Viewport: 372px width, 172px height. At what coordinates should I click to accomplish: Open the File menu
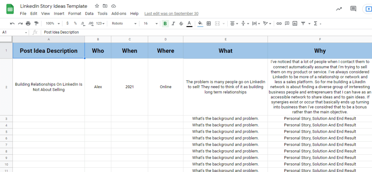tap(23, 14)
